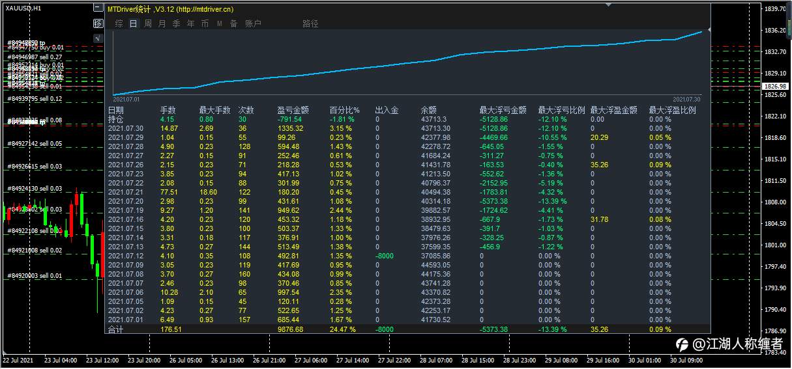Viewport: 792px width, 369px height.
Task: Click the MTDriver统计 V3.12 title link
Action: [x=170, y=9]
